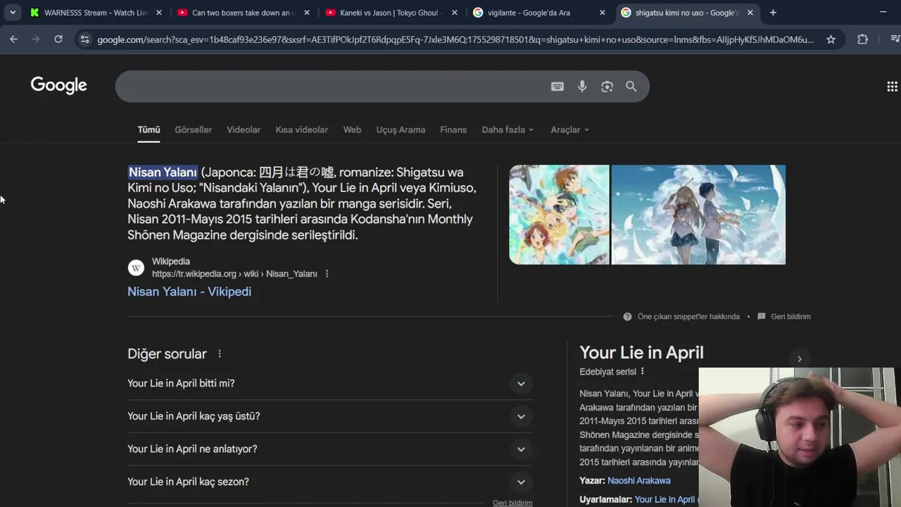Screen dimensions: 901x507
Task: Switch to Görseller results
Action: click(193, 130)
